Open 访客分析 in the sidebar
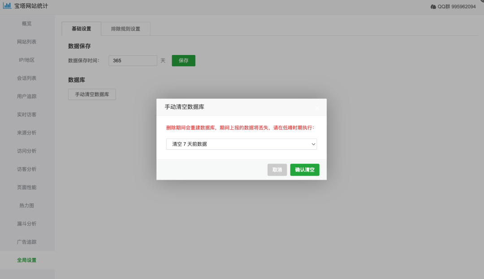Viewport: 484px width, 279px height. 27,169
